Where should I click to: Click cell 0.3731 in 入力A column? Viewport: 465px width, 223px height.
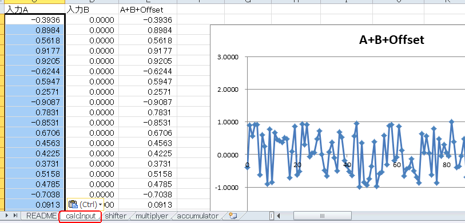[35, 163]
